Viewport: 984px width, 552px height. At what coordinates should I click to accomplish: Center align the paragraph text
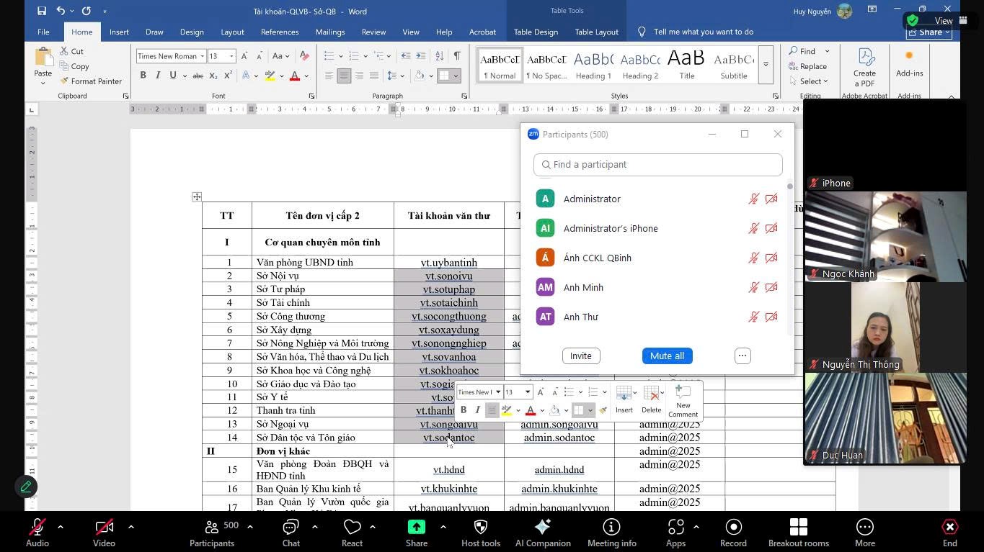[344, 76]
